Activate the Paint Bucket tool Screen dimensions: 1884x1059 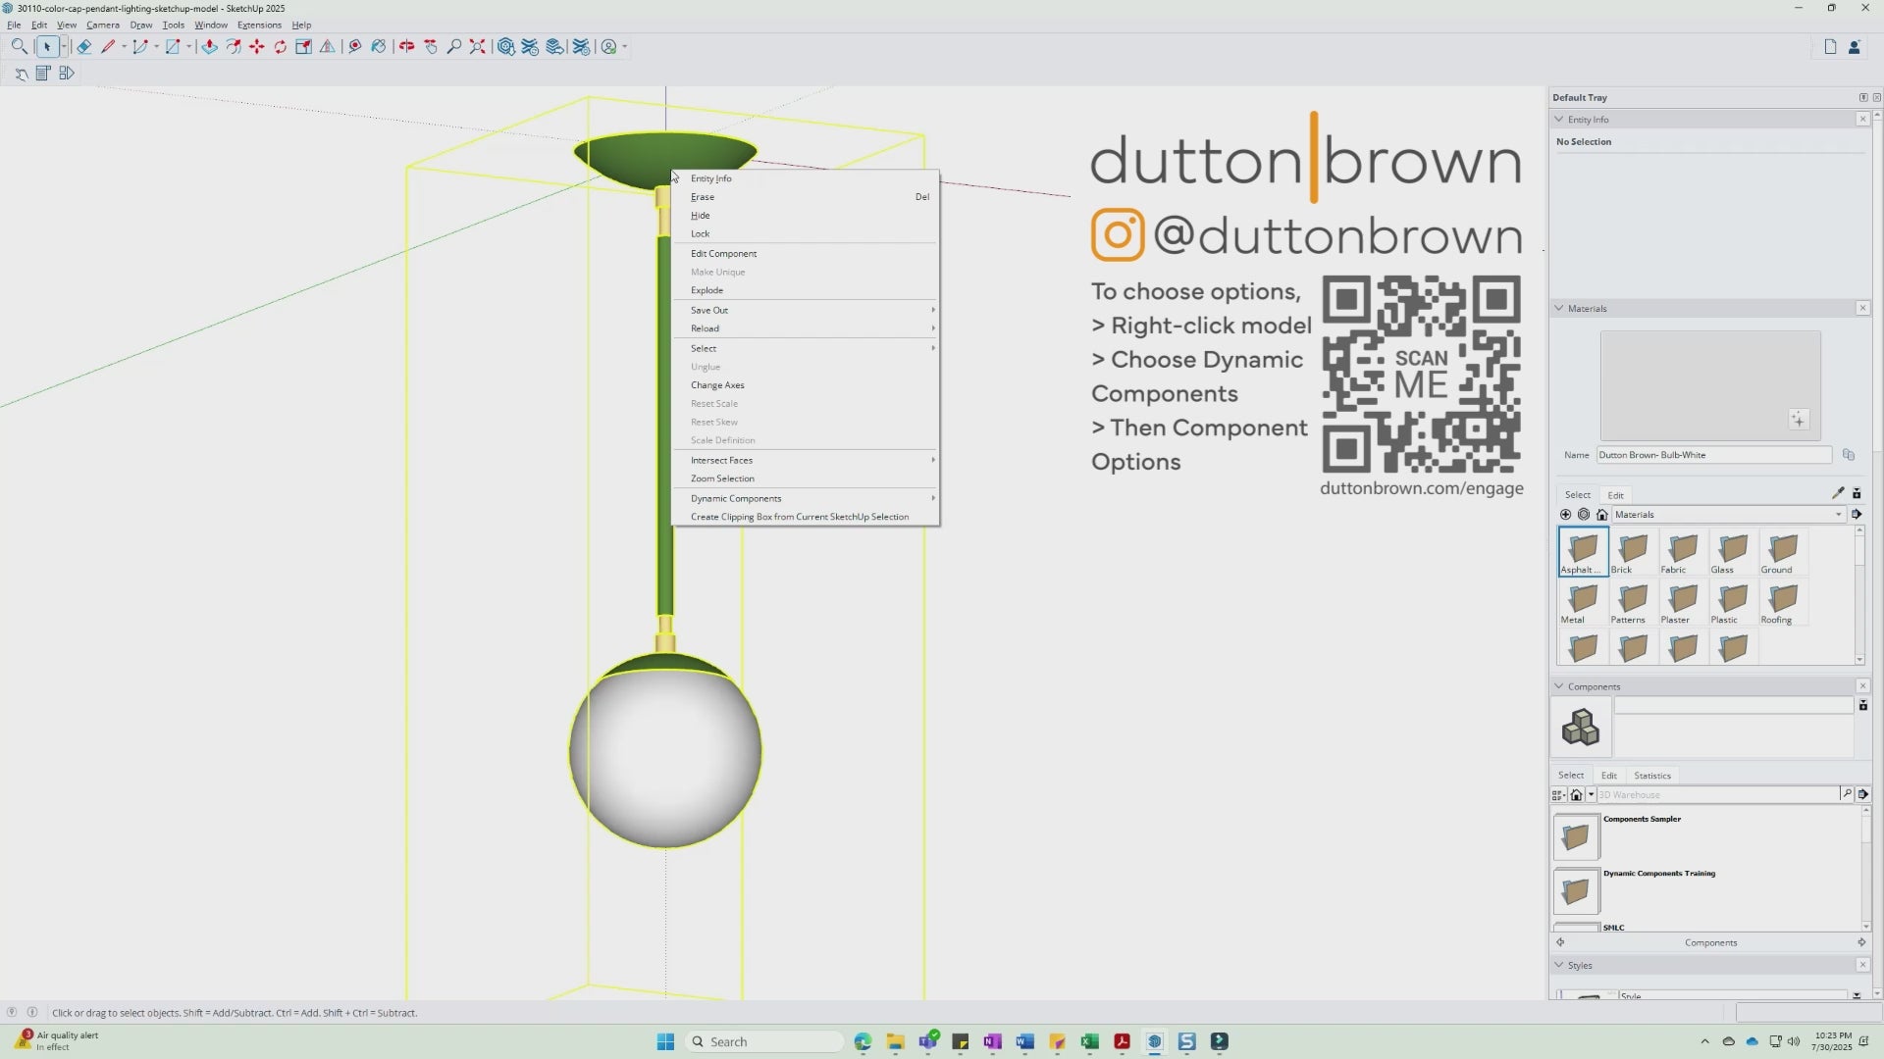pos(379,46)
